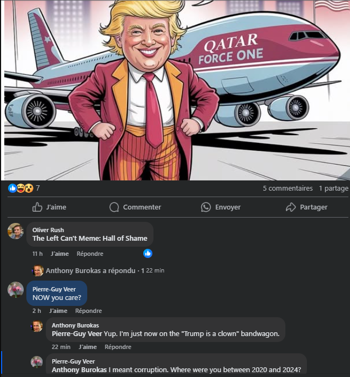Open Oliver Rush's profile picture
The height and width of the screenshot is (377, 350).
click(x=16, y=231)
